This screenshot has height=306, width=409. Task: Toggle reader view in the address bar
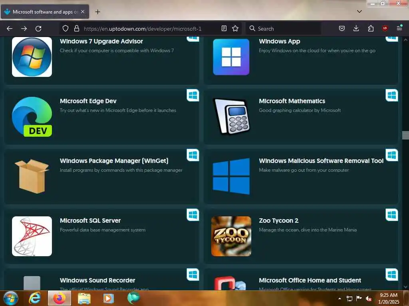[x=224, y=29]
